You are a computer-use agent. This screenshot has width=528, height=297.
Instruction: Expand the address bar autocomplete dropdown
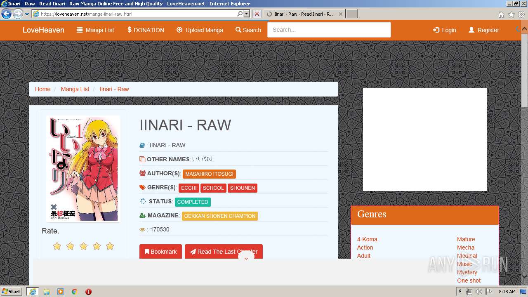(247, 14)
